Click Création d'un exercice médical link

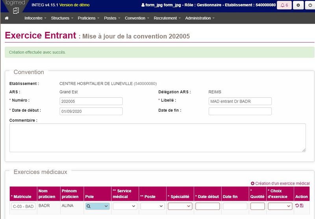pos(282,183)
